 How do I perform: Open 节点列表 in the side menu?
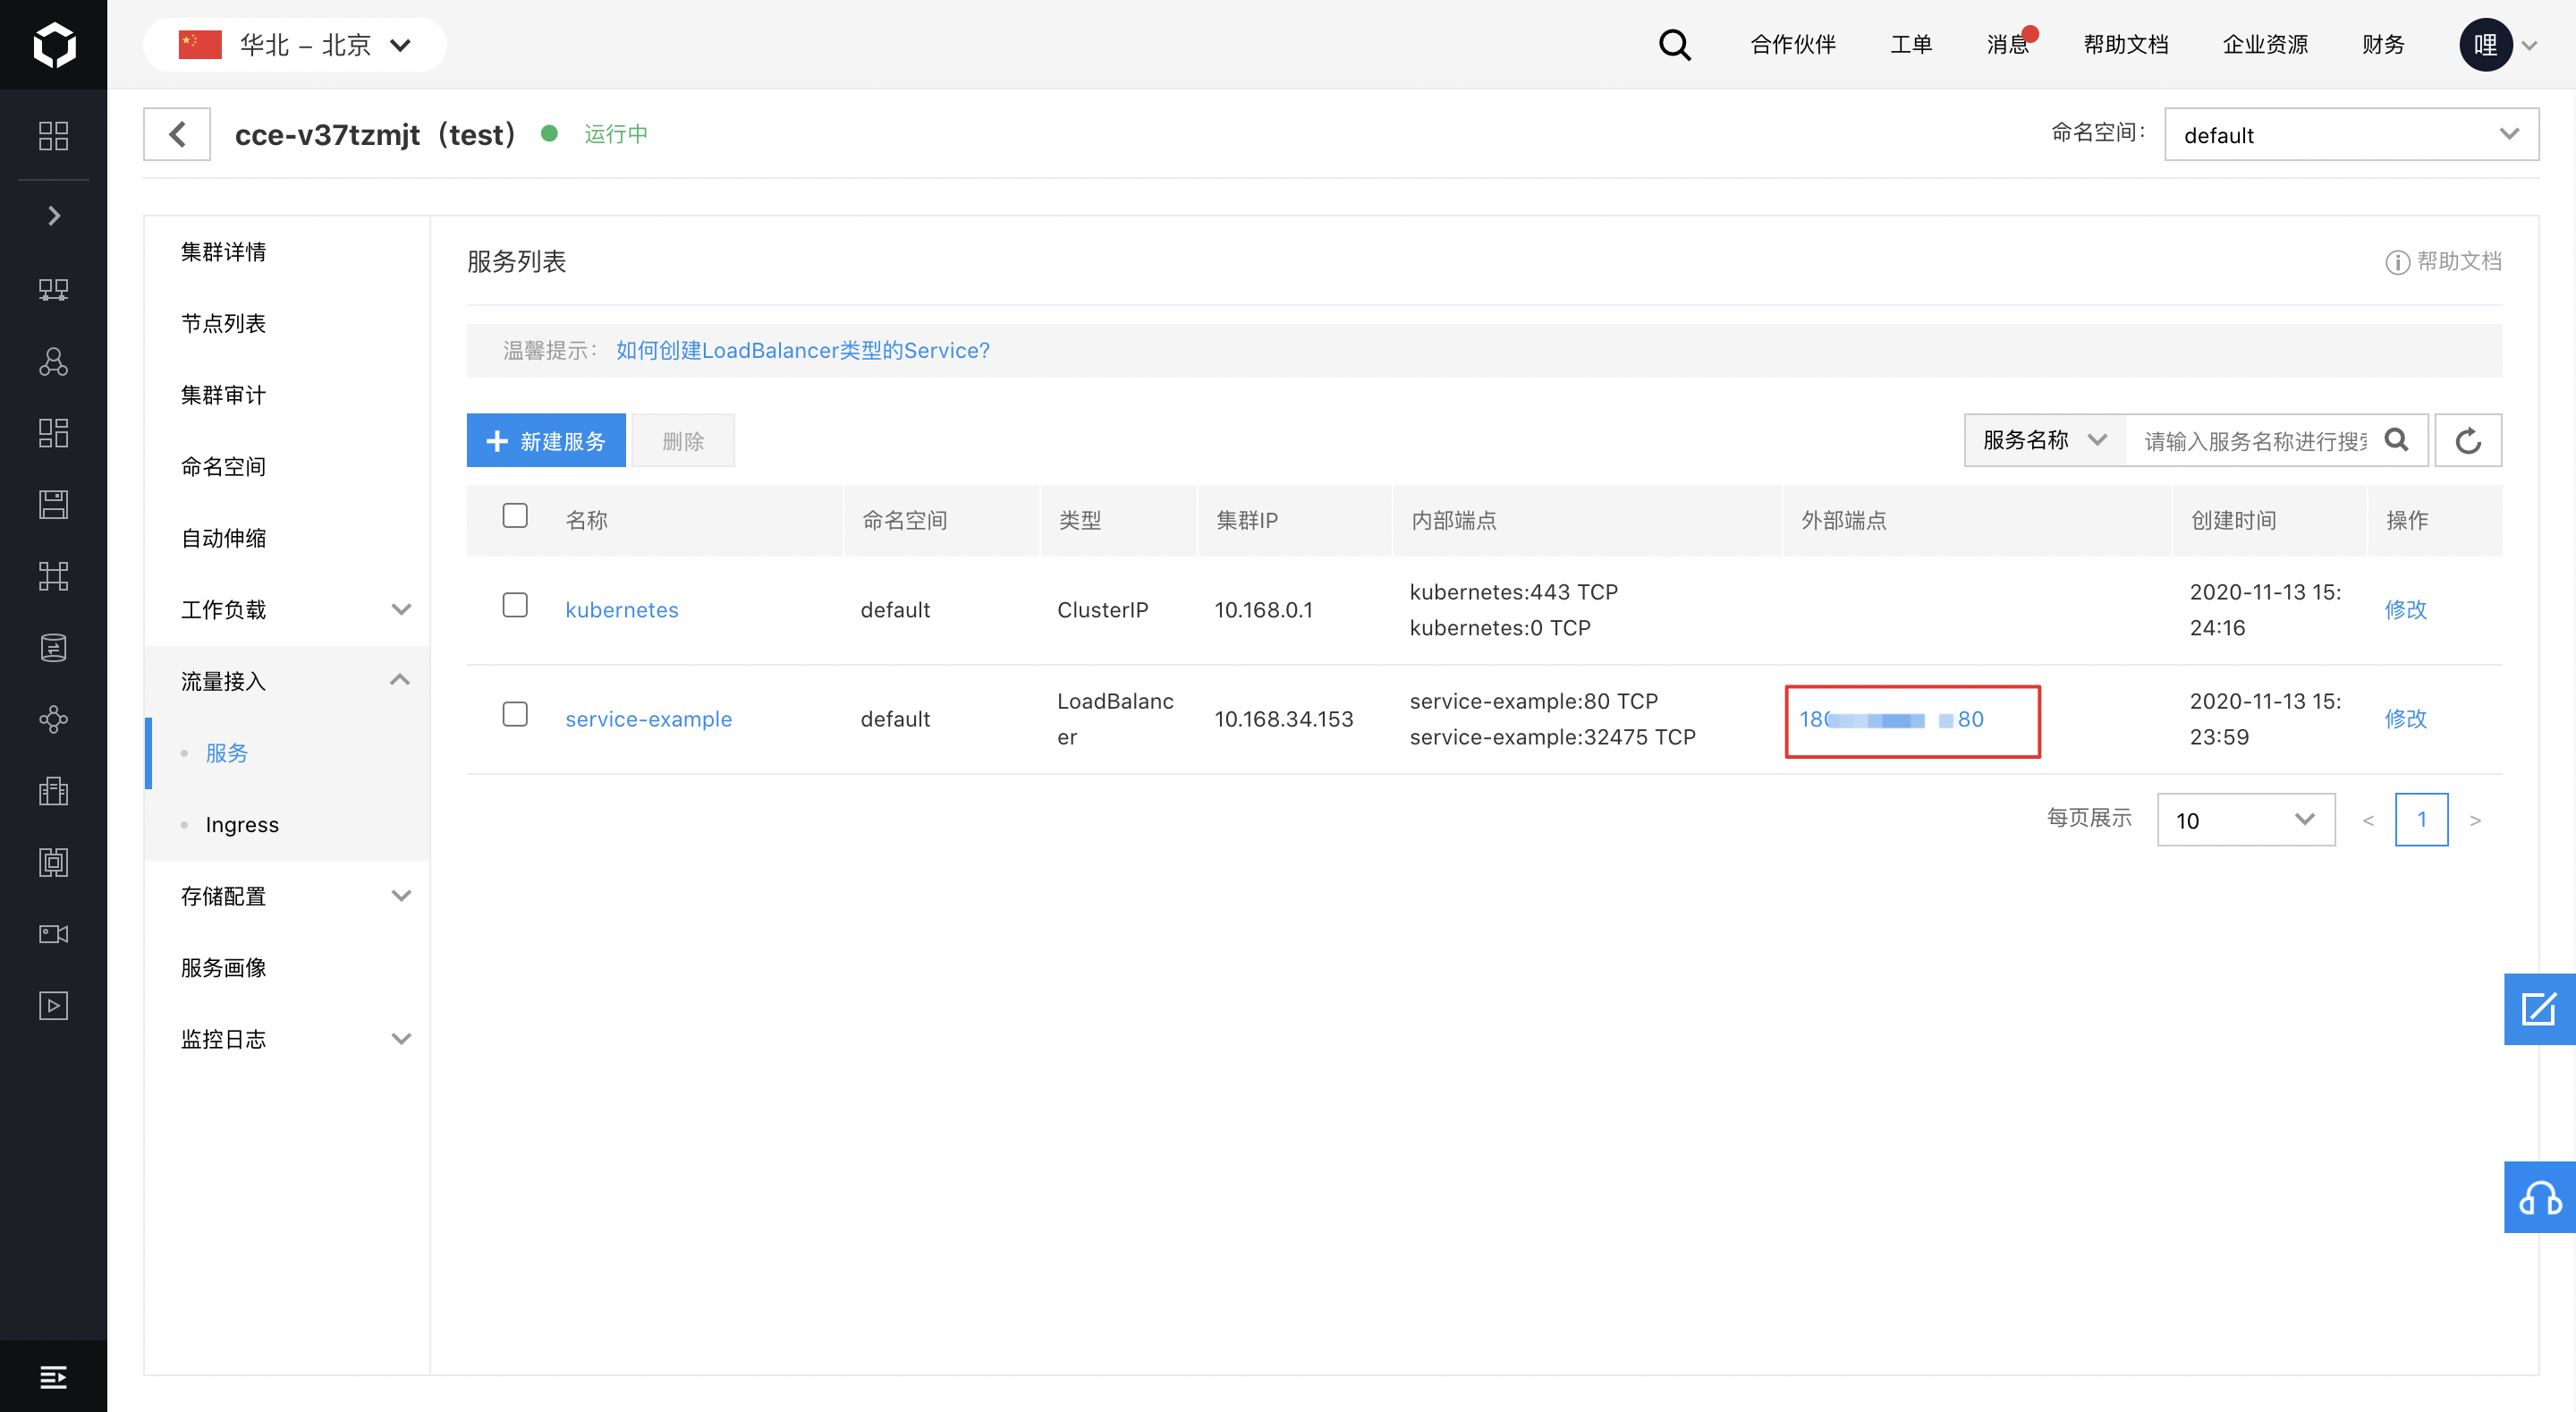point(223,323)
